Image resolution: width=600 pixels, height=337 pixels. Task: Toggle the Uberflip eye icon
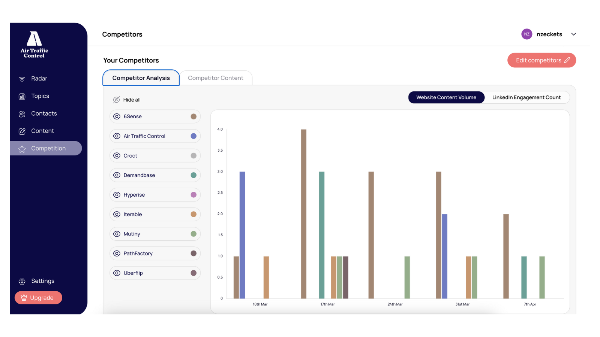point(117,273)
